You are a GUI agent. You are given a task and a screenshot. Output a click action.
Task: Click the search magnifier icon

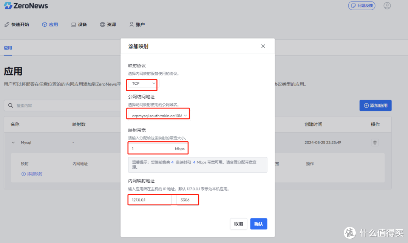click(x=11, y=105)
